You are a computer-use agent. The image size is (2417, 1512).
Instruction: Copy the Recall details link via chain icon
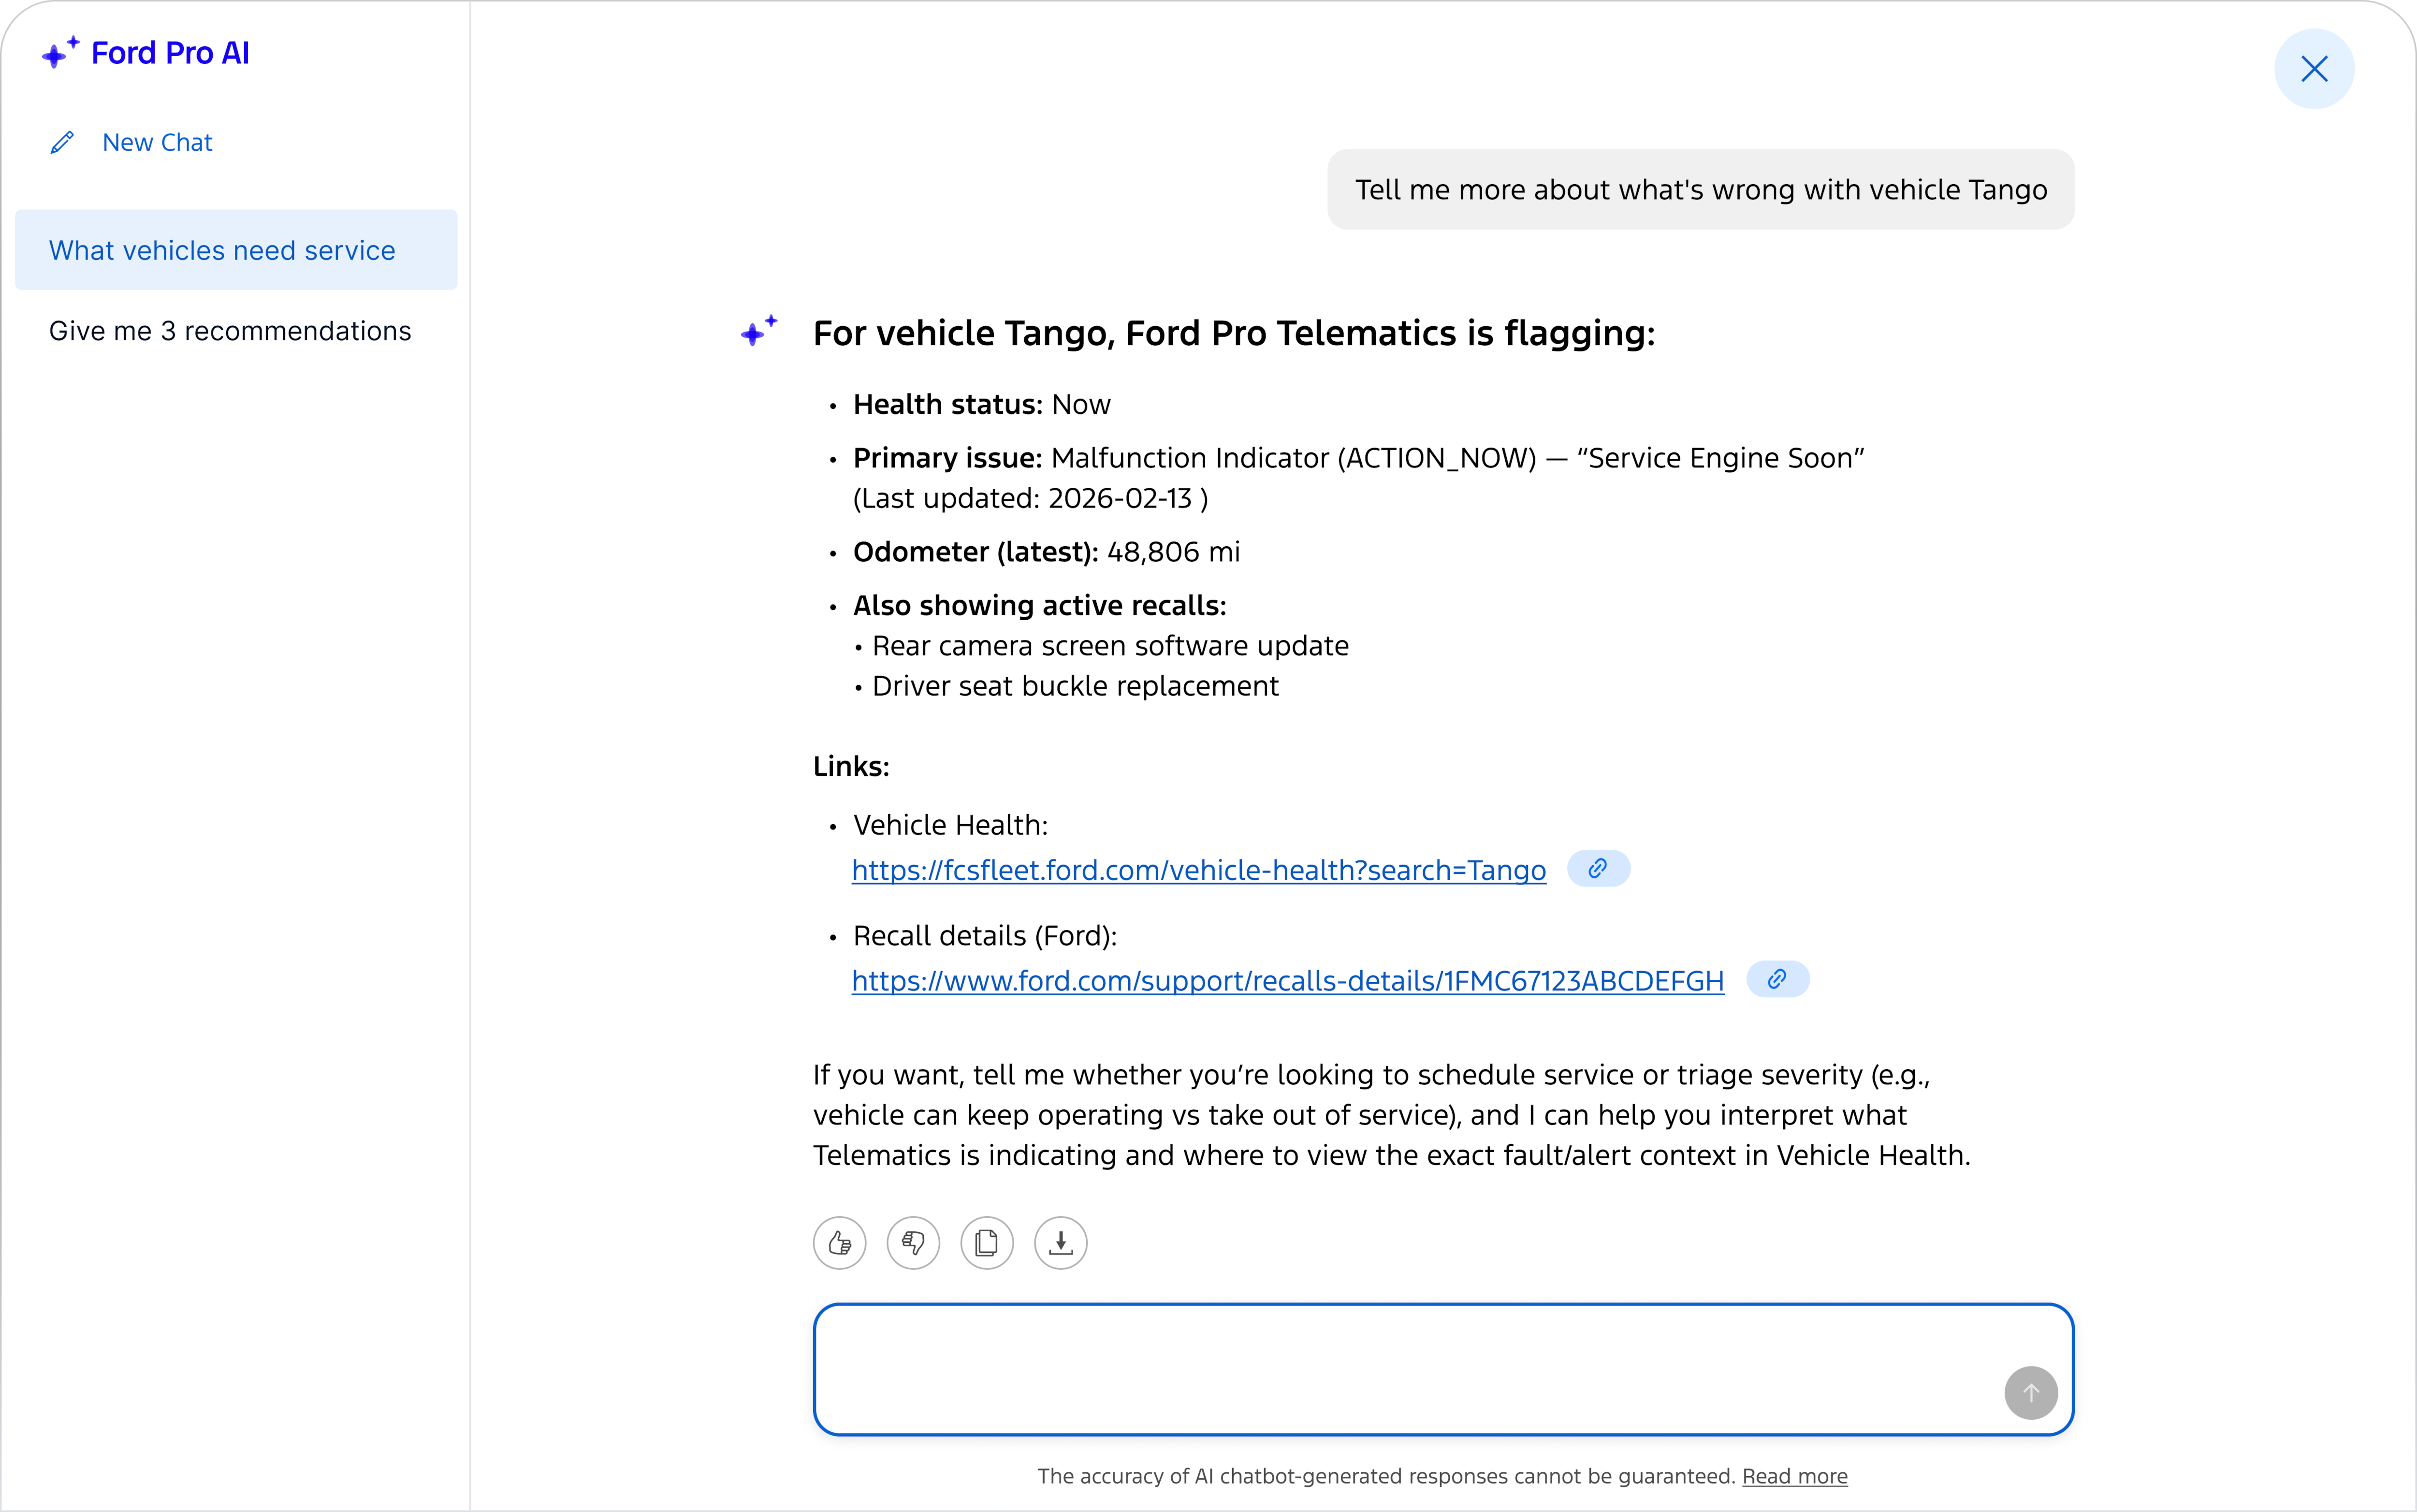click(1777, 979)
